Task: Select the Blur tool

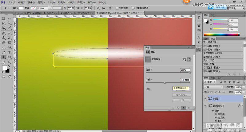Action: tap(3, 47)
